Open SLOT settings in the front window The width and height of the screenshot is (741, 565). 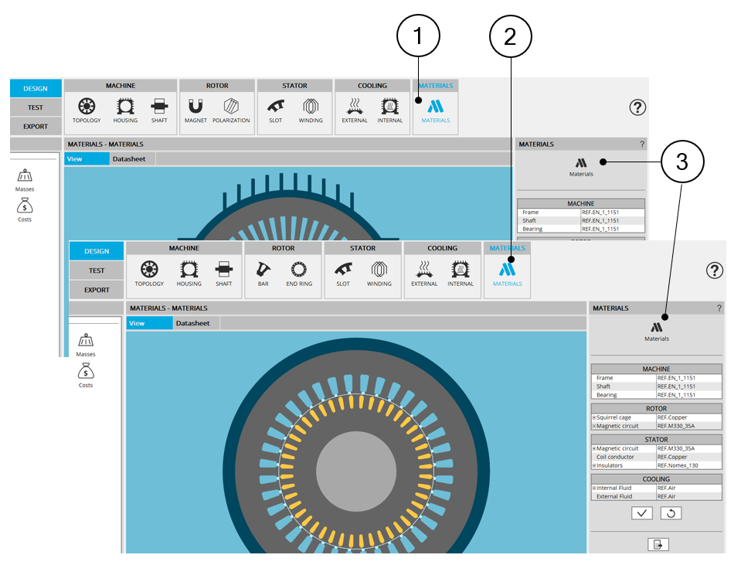(343, 272)
